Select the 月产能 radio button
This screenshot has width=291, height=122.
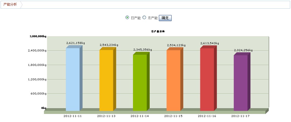coord(144,18)
